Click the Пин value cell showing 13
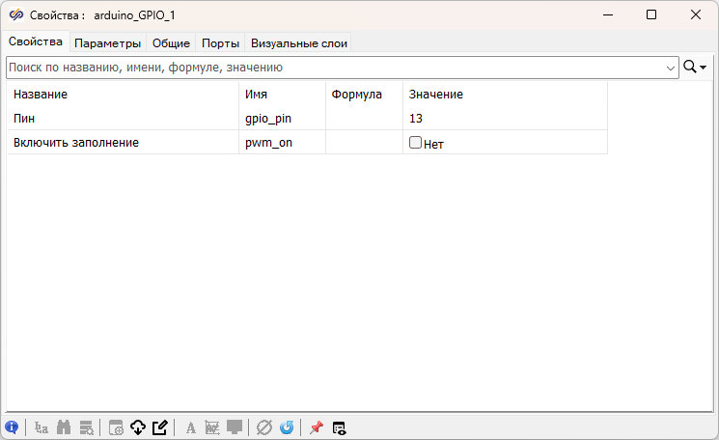719x440 pixels. pyautogui.click(x=504, y=118)
